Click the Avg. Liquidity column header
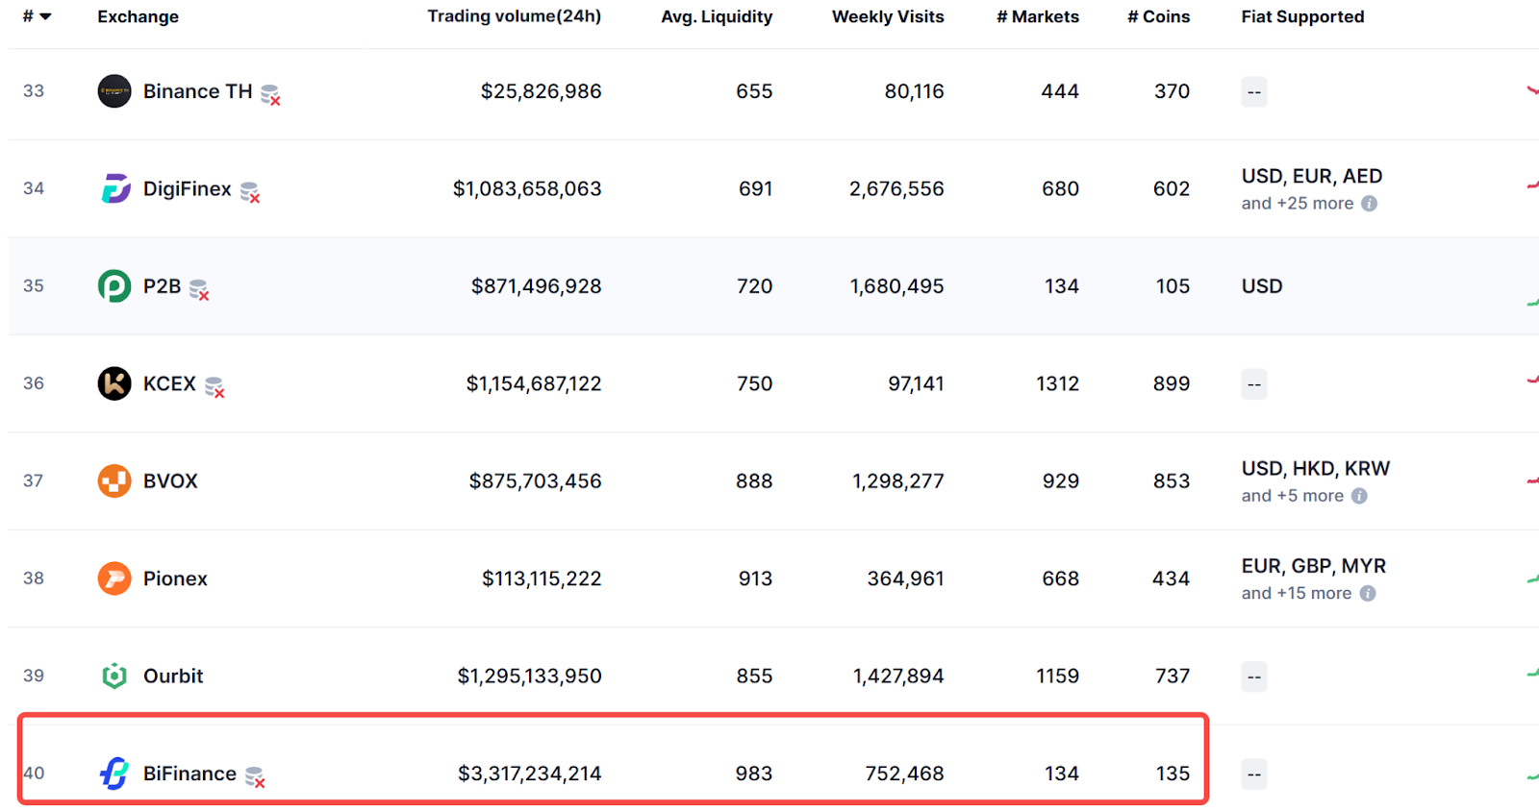The image size is (1539, 812). pyautogui.click(x=716, y=16)
